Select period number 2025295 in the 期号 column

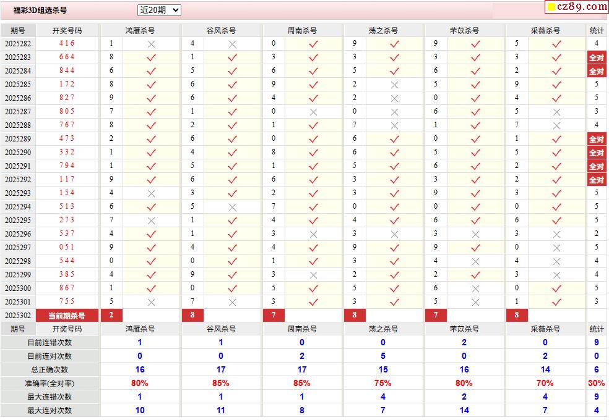18,220
